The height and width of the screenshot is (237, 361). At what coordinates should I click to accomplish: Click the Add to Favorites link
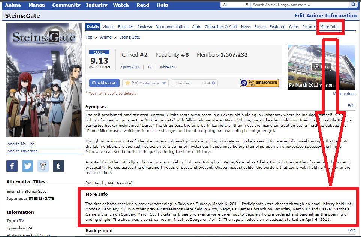coord(22,151)
